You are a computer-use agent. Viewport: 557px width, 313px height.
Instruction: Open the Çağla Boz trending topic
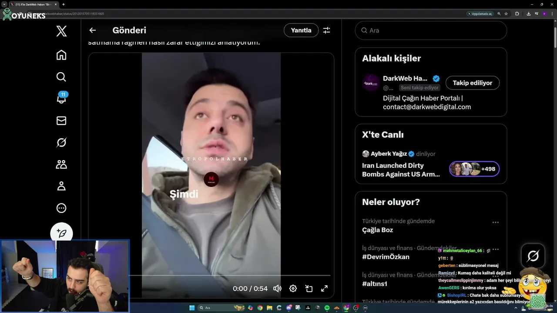point(377,230)
